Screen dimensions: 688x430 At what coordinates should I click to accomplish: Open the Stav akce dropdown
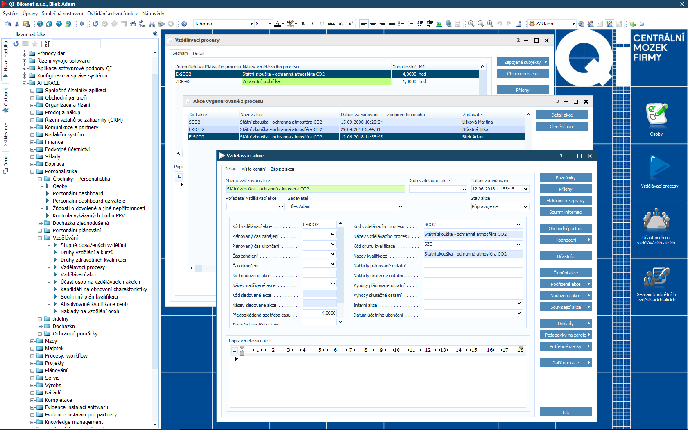(525, 207)
